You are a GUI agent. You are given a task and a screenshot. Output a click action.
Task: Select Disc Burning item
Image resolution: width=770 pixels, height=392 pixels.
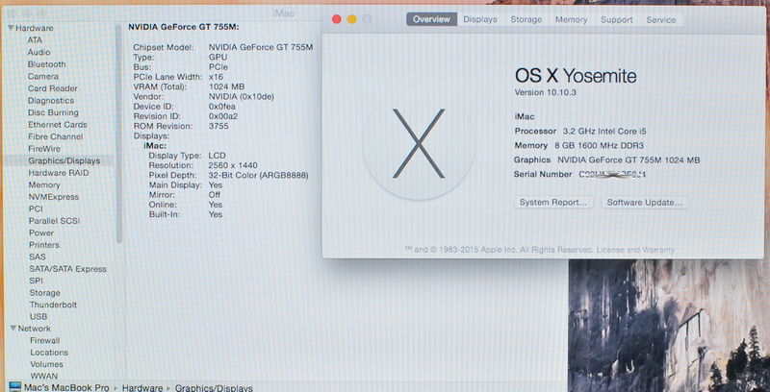pos(53,112)
